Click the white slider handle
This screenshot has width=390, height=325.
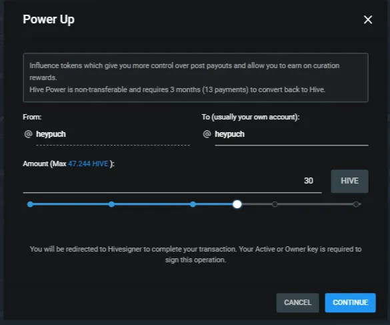pos(237,204)
